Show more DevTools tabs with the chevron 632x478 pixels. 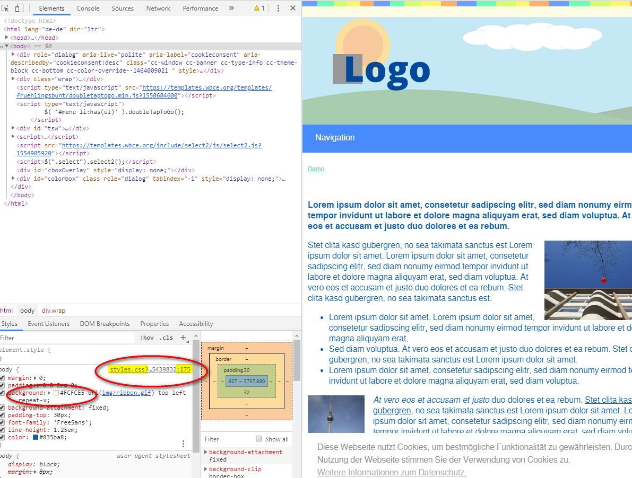point(231,8)
